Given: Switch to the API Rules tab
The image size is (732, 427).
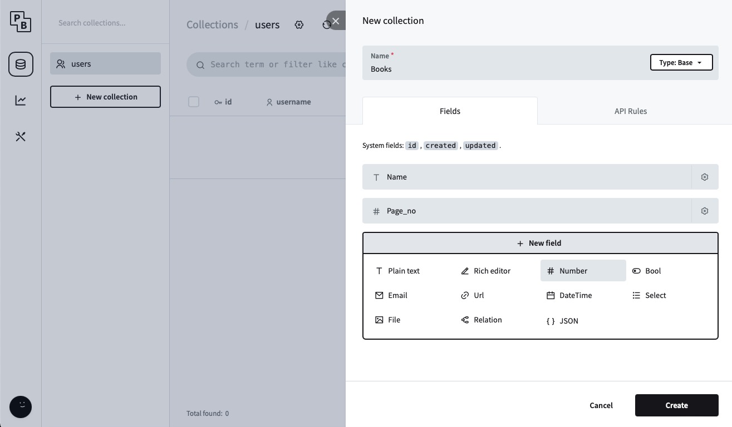Looking at the screenshot, I should point(630,111).
